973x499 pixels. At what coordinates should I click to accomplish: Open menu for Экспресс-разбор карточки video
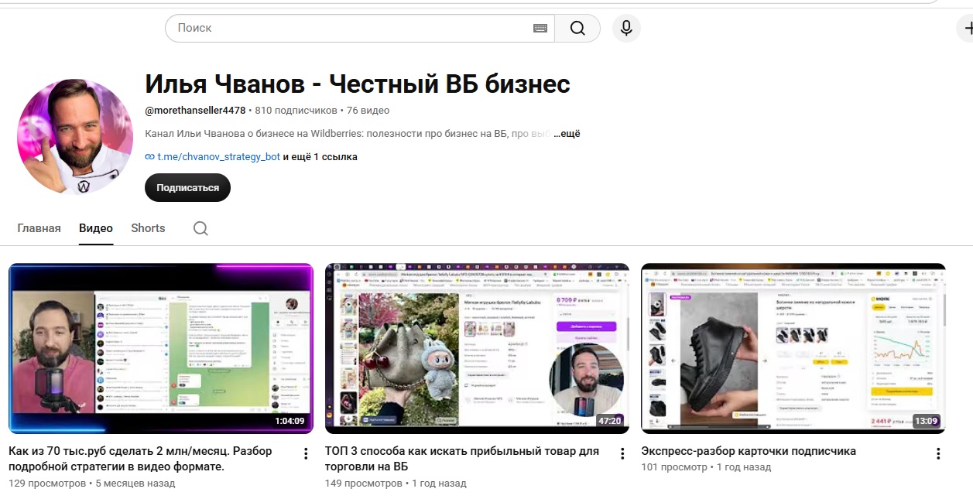coord(938,453)
